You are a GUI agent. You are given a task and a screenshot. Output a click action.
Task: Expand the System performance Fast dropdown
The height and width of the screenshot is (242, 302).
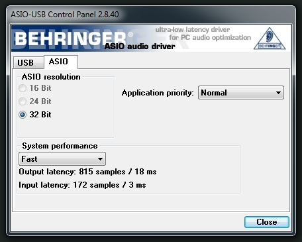(x=62, y=159)
